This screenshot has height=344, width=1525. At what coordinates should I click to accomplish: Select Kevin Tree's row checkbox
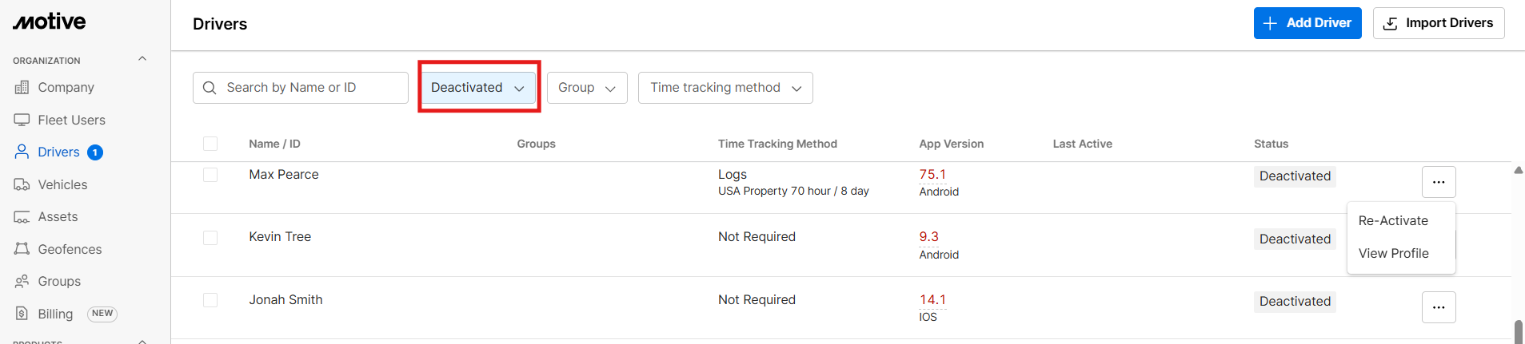(210, 238)
